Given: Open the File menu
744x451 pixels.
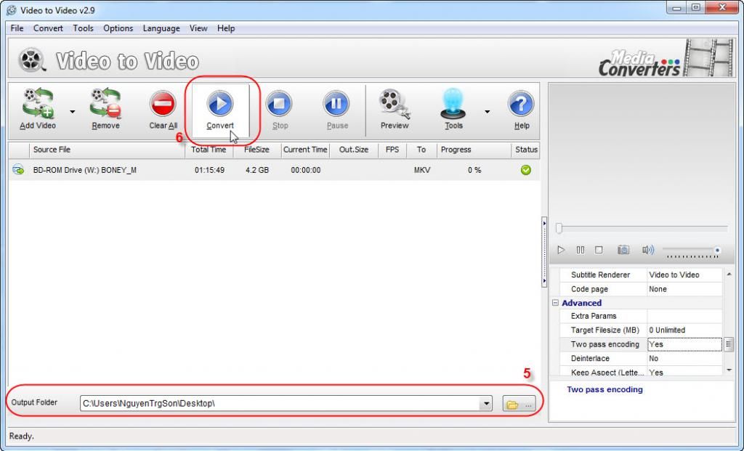Looking at the screenshot, I should pos(17,28).
